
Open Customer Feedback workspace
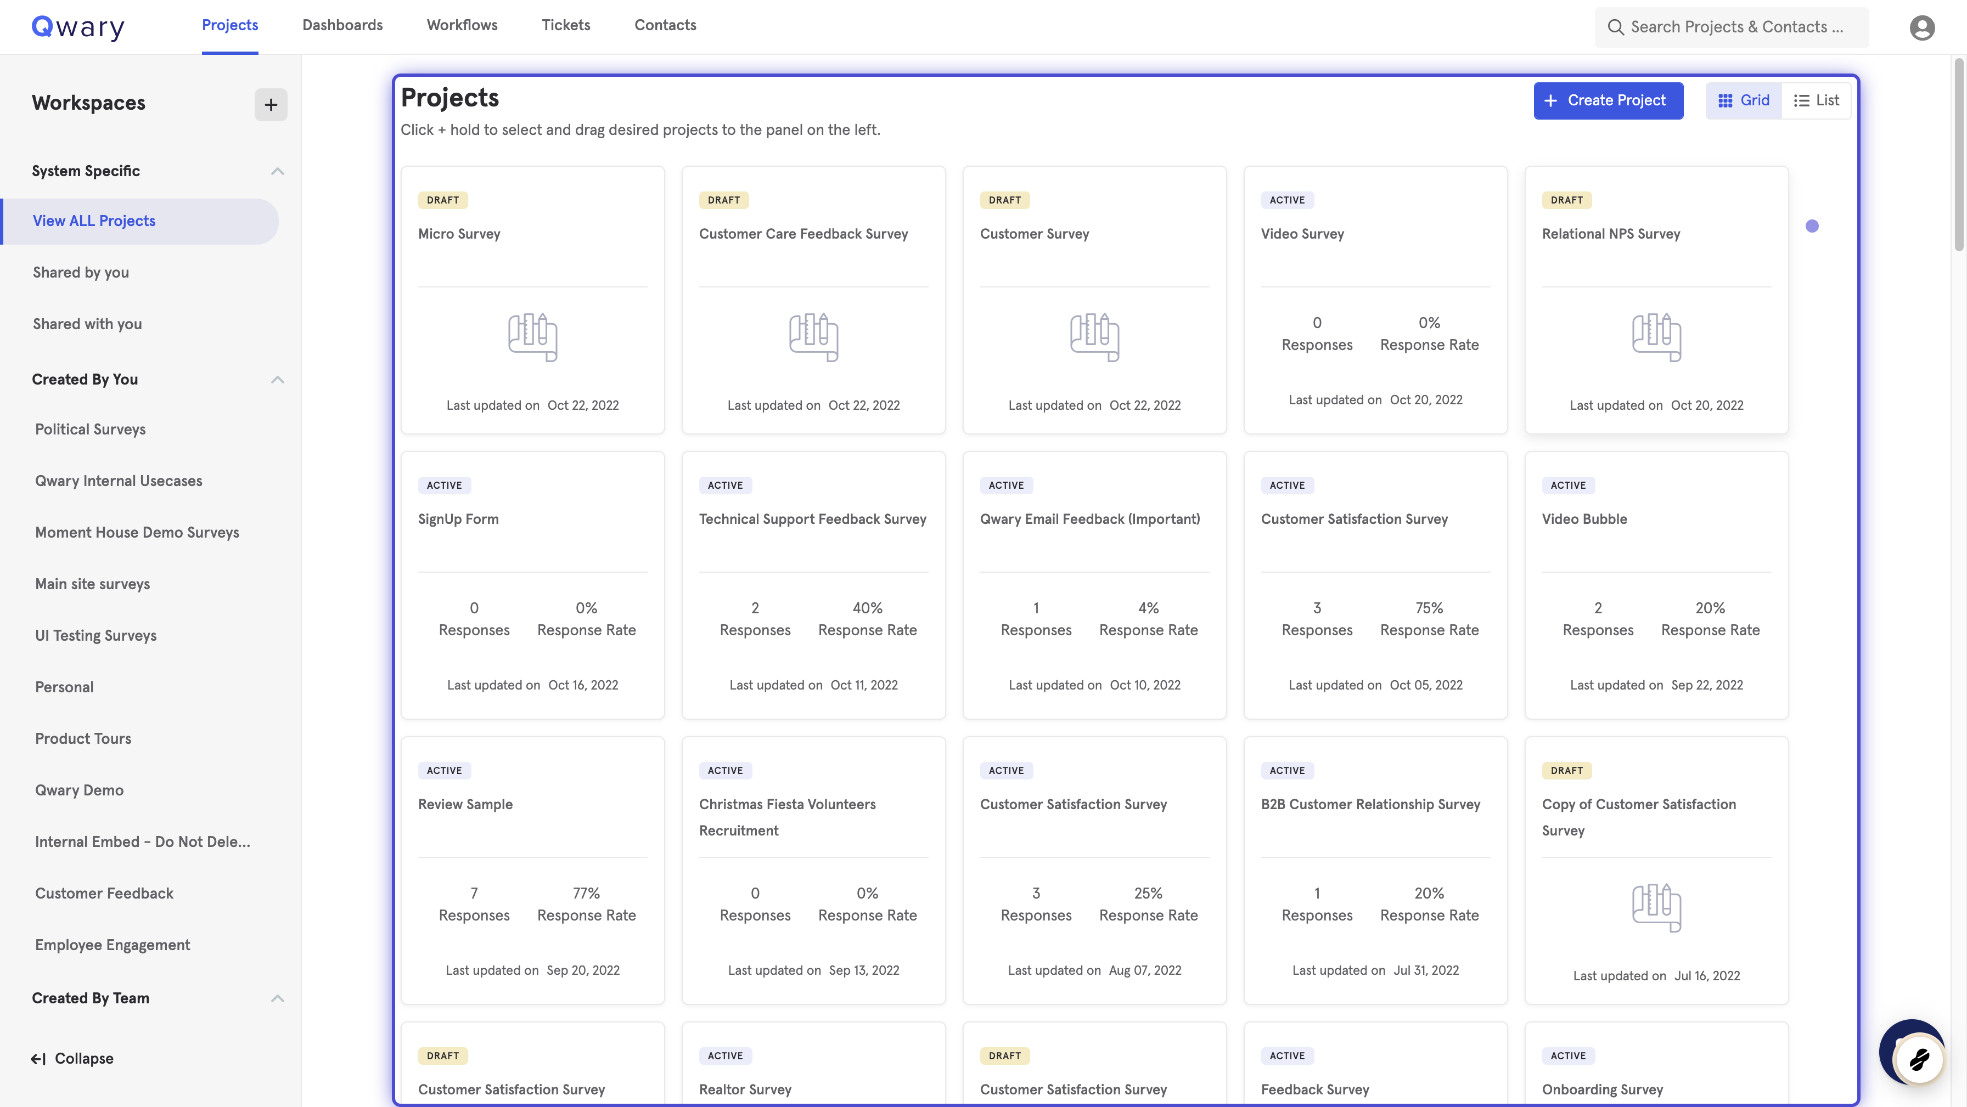point(104,893)
